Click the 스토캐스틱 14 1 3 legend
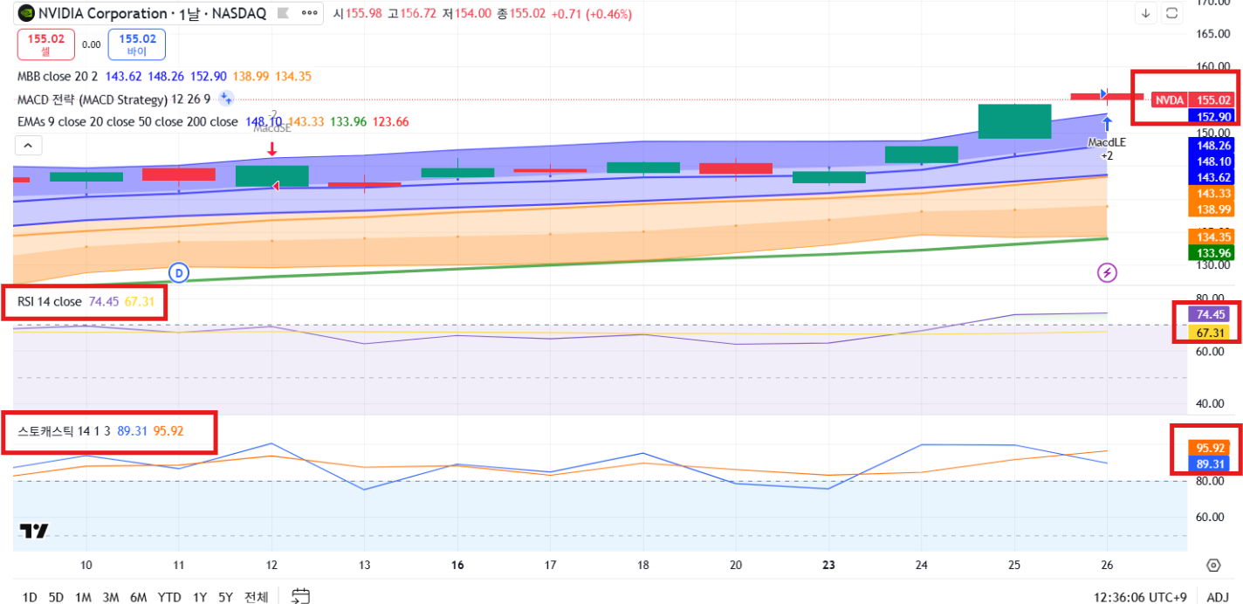The height and width of the screenshot is (604, 1243). click(x=65, y=431)
